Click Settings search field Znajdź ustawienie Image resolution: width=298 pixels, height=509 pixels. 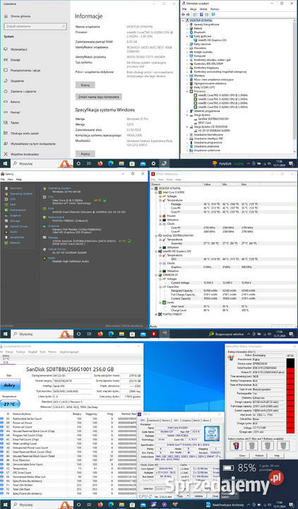pos(35,26)
